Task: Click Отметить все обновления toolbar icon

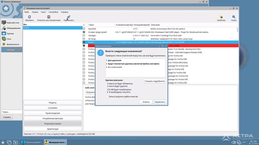Action: tap(49, 17)
